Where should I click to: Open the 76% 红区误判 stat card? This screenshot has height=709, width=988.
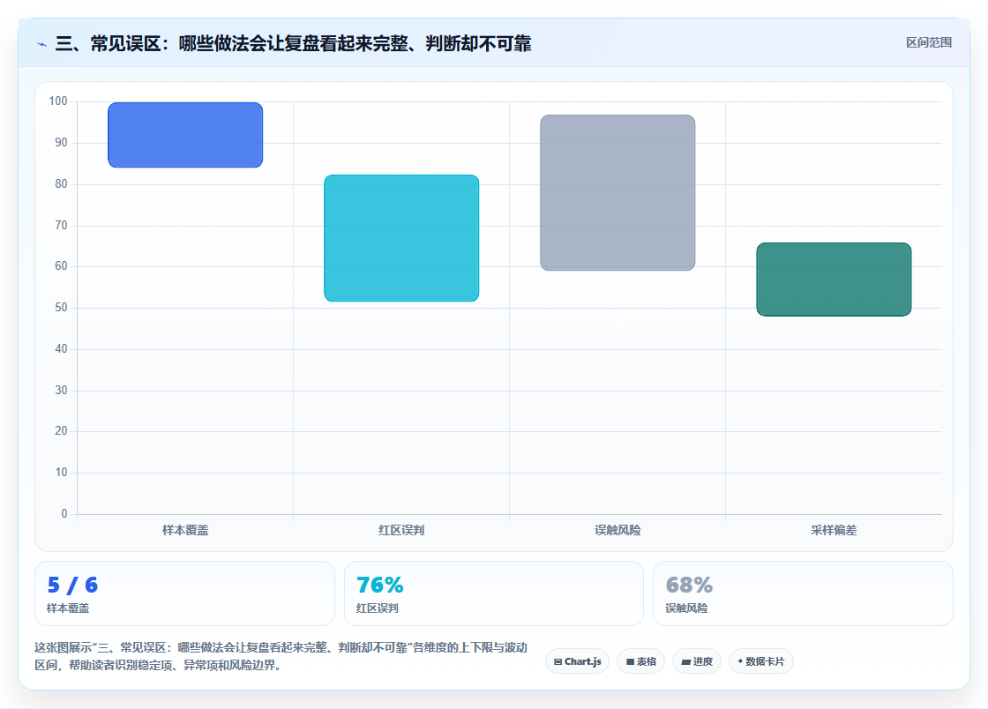(493, 593)
